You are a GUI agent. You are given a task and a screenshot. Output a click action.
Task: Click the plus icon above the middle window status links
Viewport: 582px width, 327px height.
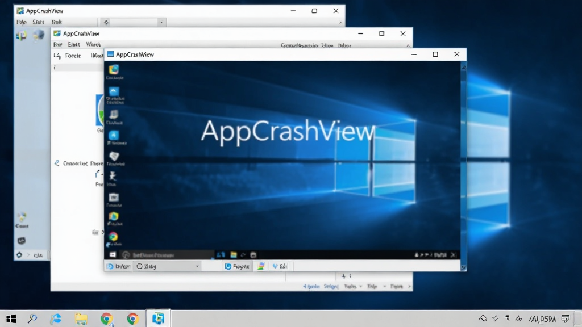pyautogui.click(x=344, y=276)
